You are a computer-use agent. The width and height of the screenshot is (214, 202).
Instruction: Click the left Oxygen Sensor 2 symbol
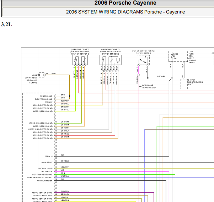(80, 60)
